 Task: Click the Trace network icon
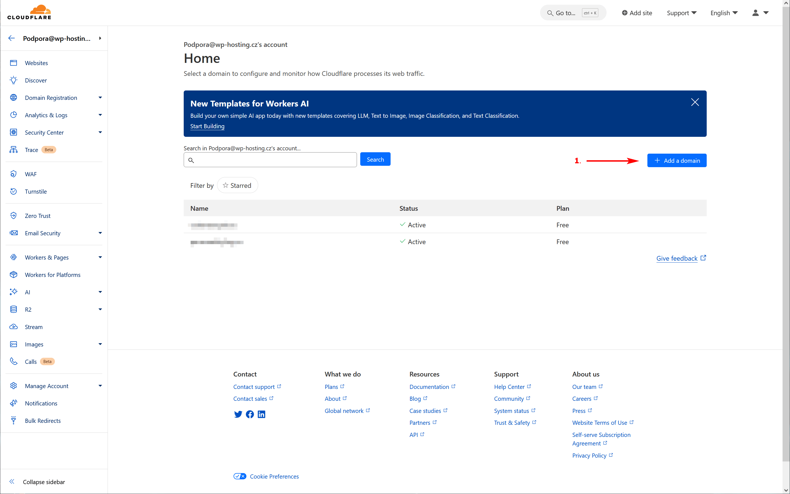click(14, 150)
